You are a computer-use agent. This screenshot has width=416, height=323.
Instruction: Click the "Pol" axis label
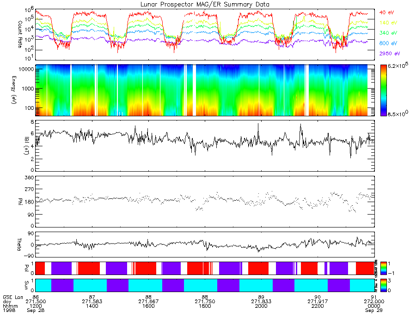[26, 268]
